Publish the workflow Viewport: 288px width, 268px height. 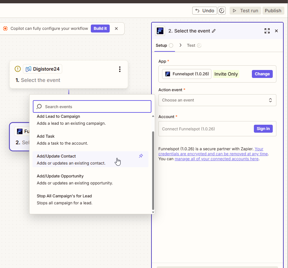tap(273, 11)
